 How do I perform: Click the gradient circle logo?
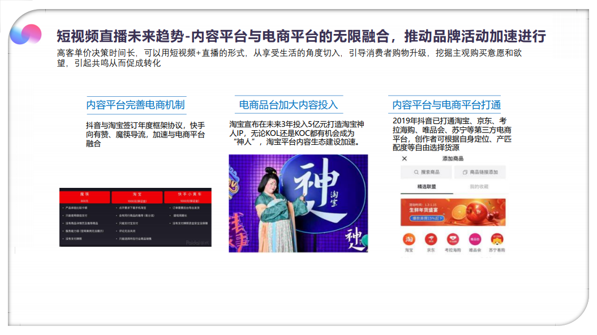pos(25,35)
